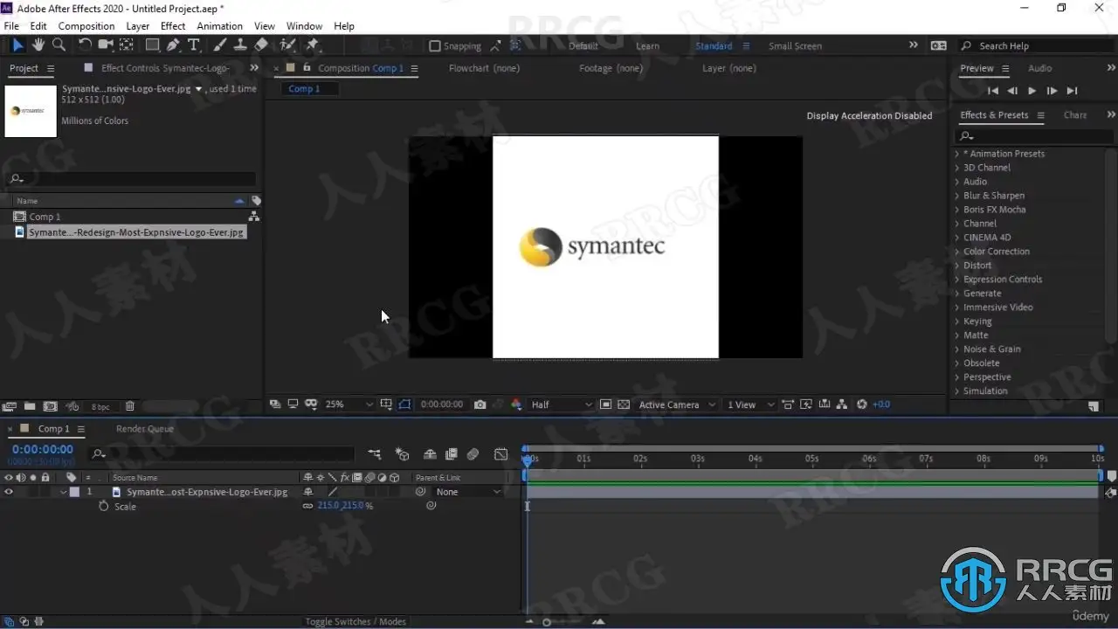
Task: Open the Composition Mini-Flowchart in timeline
Action: (x=375, y=454)
